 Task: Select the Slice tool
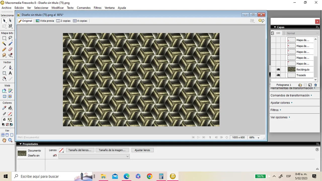[x=10, y=91]
